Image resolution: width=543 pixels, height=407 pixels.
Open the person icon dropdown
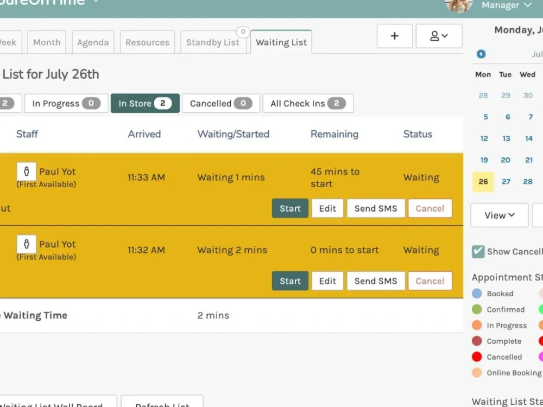pyautogui.click(x=439, y=36)
